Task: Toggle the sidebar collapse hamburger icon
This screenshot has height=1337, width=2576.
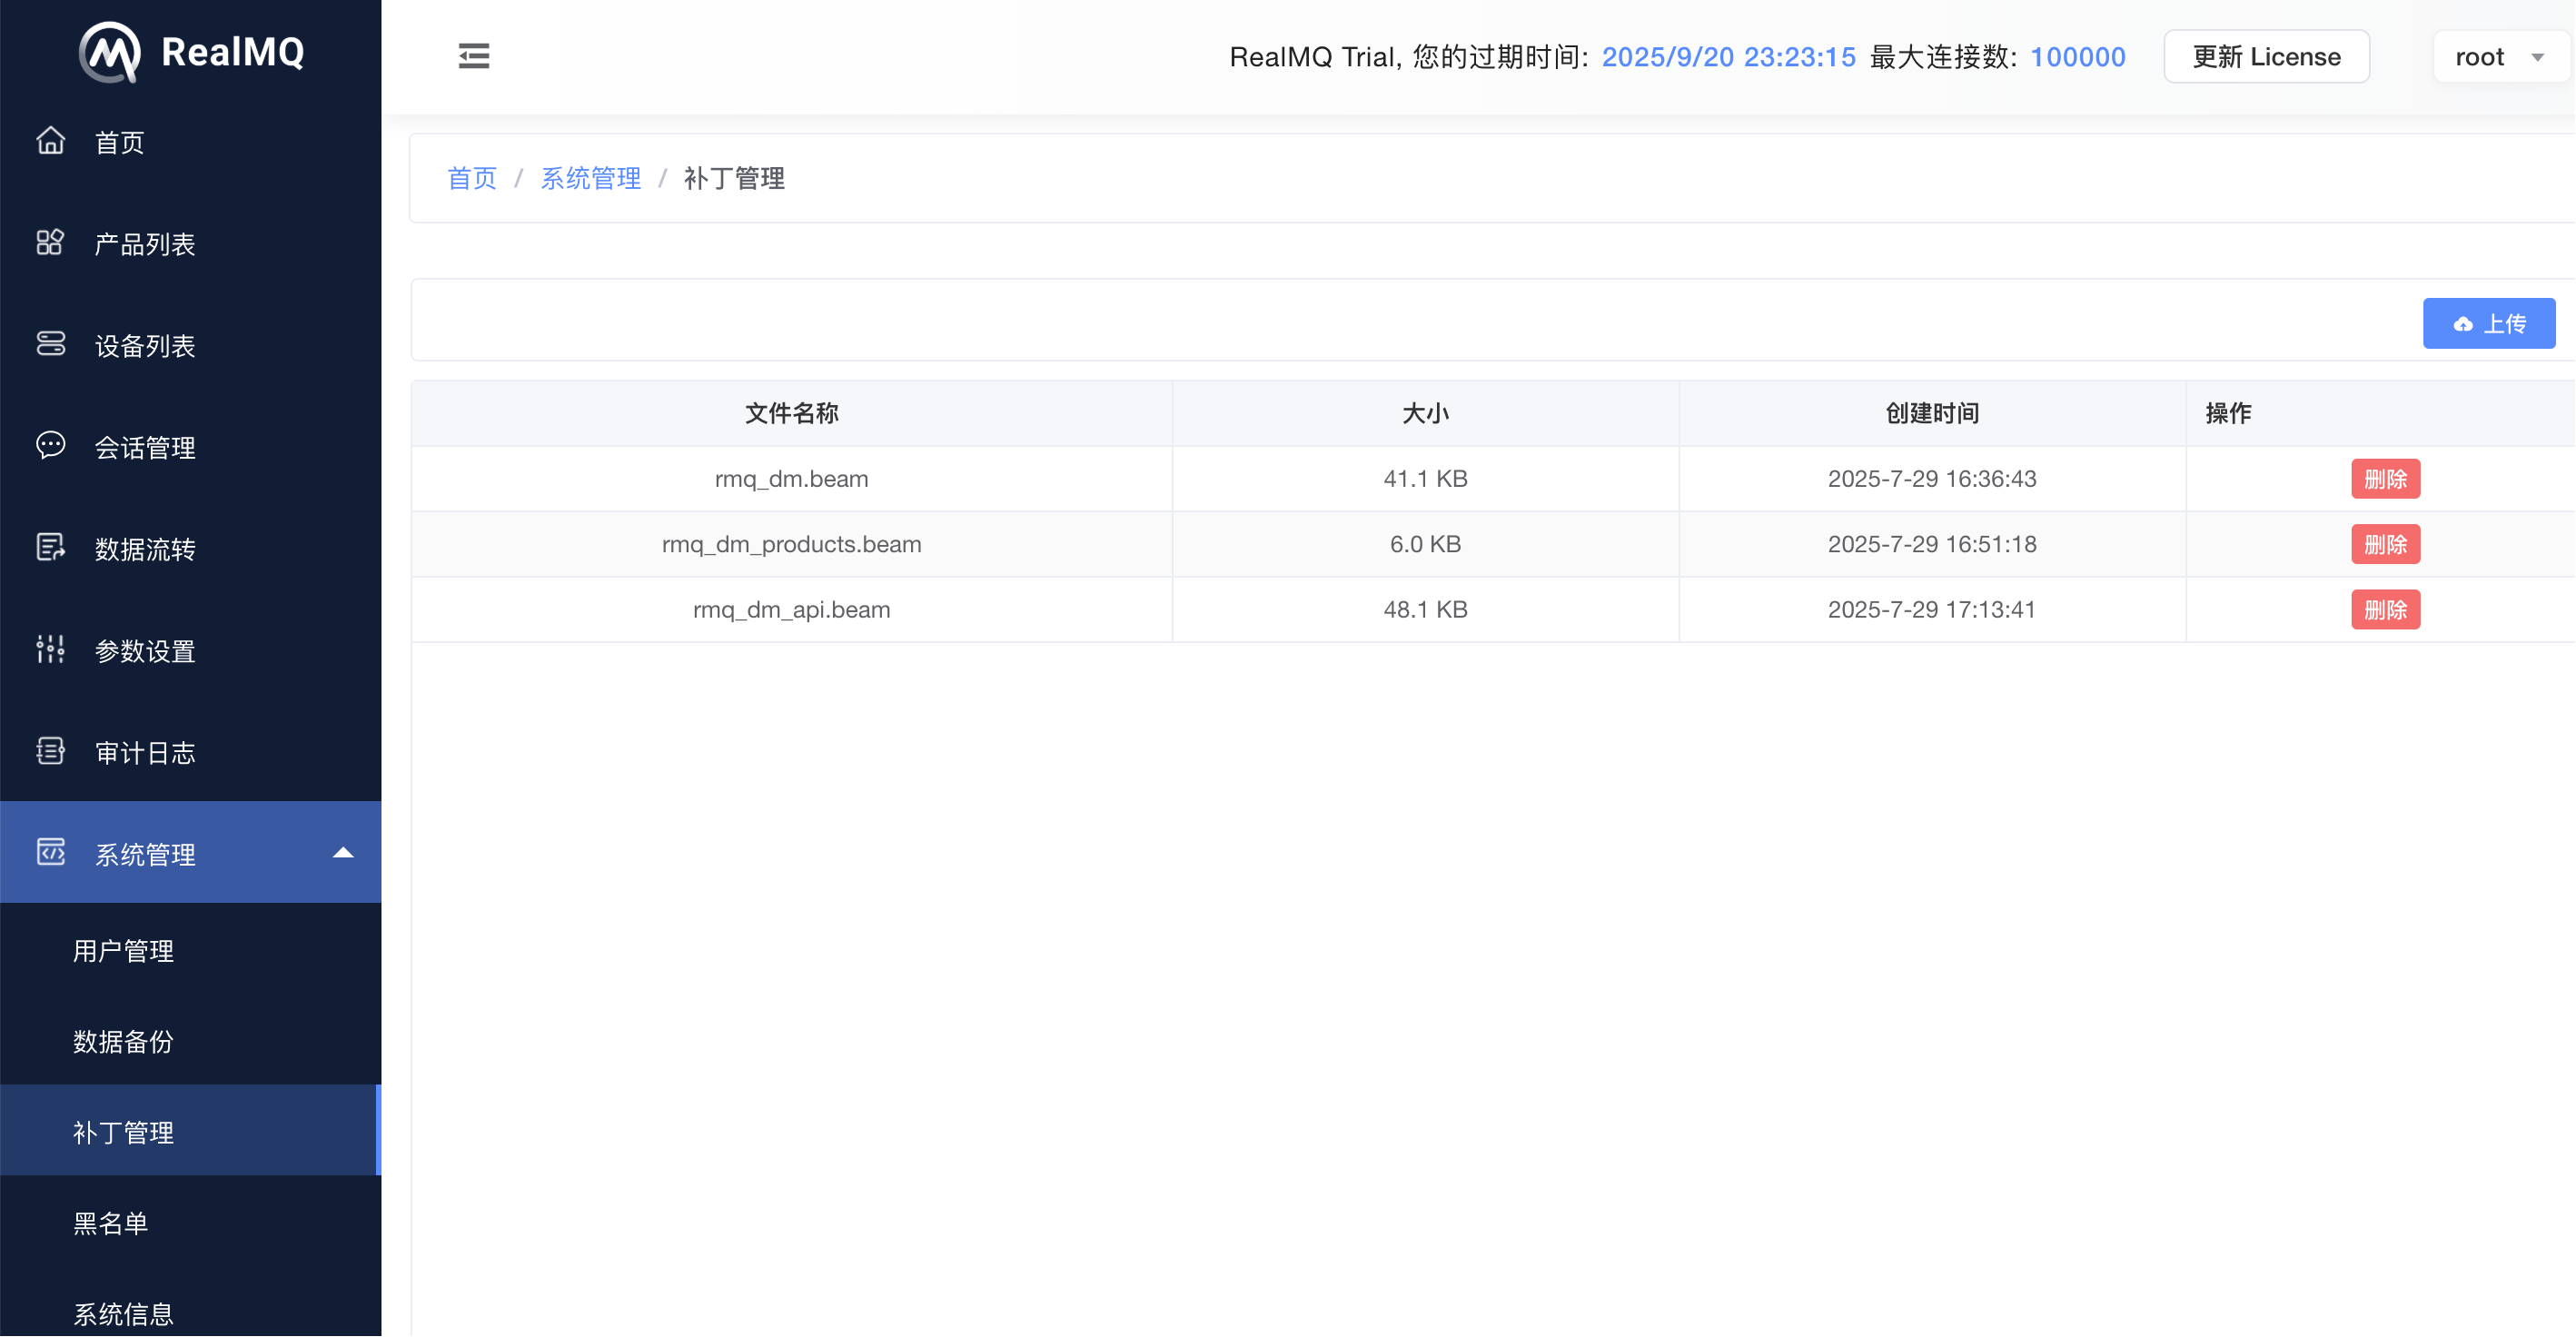Action: point(474,56)
